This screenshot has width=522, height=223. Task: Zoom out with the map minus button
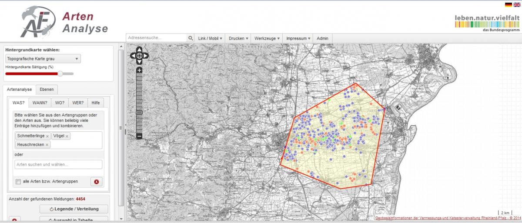[x=139, y=136]
